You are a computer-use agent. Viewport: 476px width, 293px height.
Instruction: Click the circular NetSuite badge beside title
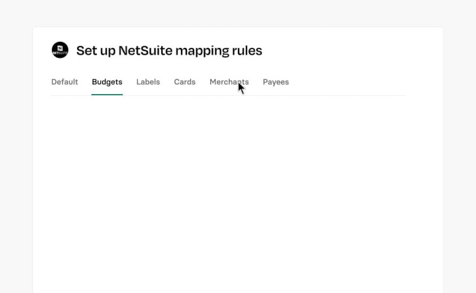(60, 50)
